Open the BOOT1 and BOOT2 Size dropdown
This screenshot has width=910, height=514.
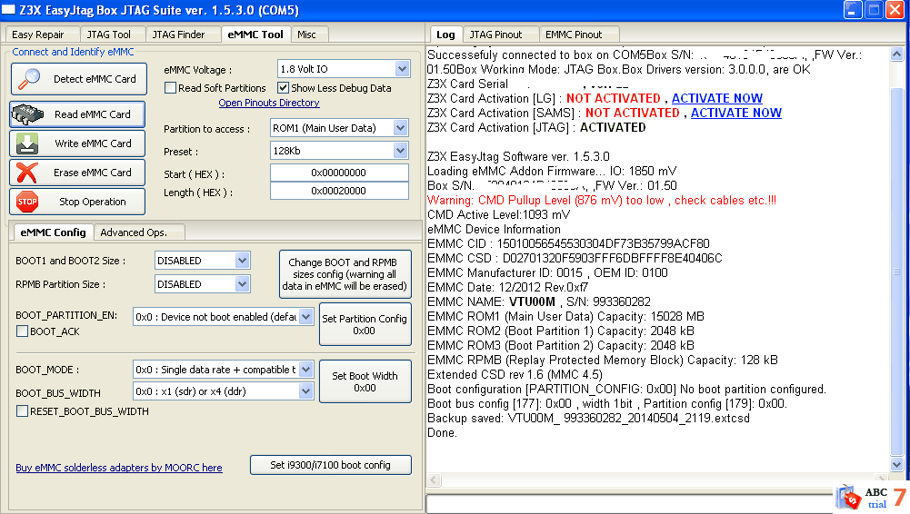click(x=242, y=261)
